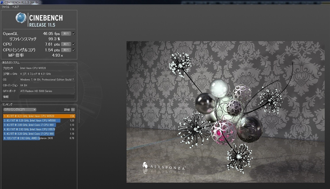Select ranking row Intel Xeon CPU W3520

(x=39, y=116)
